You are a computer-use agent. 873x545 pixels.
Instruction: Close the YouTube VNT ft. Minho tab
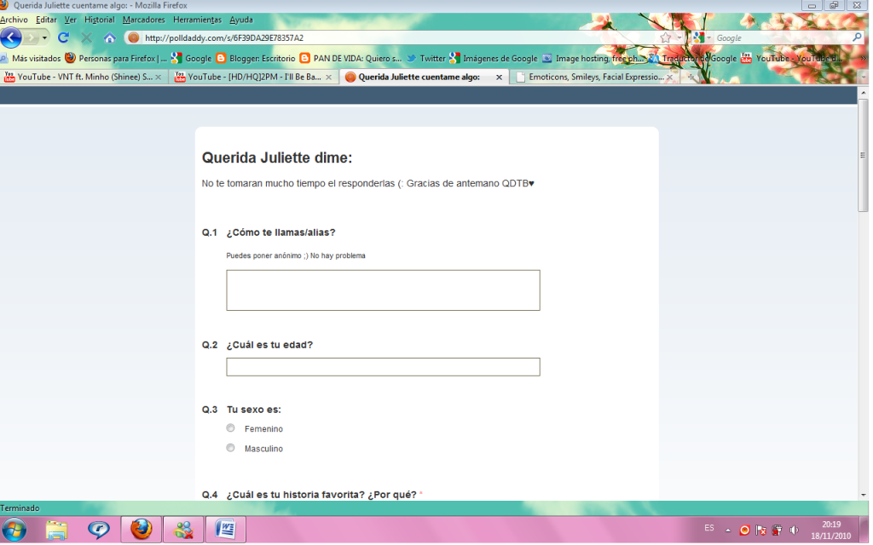tap(158, 77)
